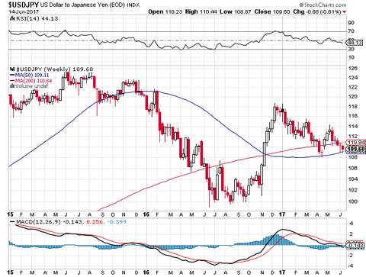The image size is (366, 277).
Task: Click the '$USDJPY (Weekly) 109.60' legend
Action: [x=55, y=69]
